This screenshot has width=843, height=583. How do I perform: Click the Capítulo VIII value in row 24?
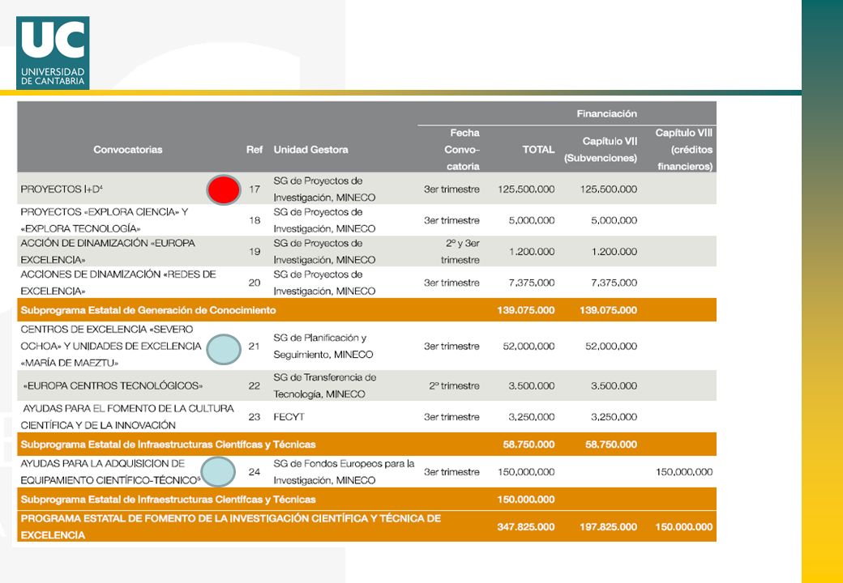tap(684, 472)
